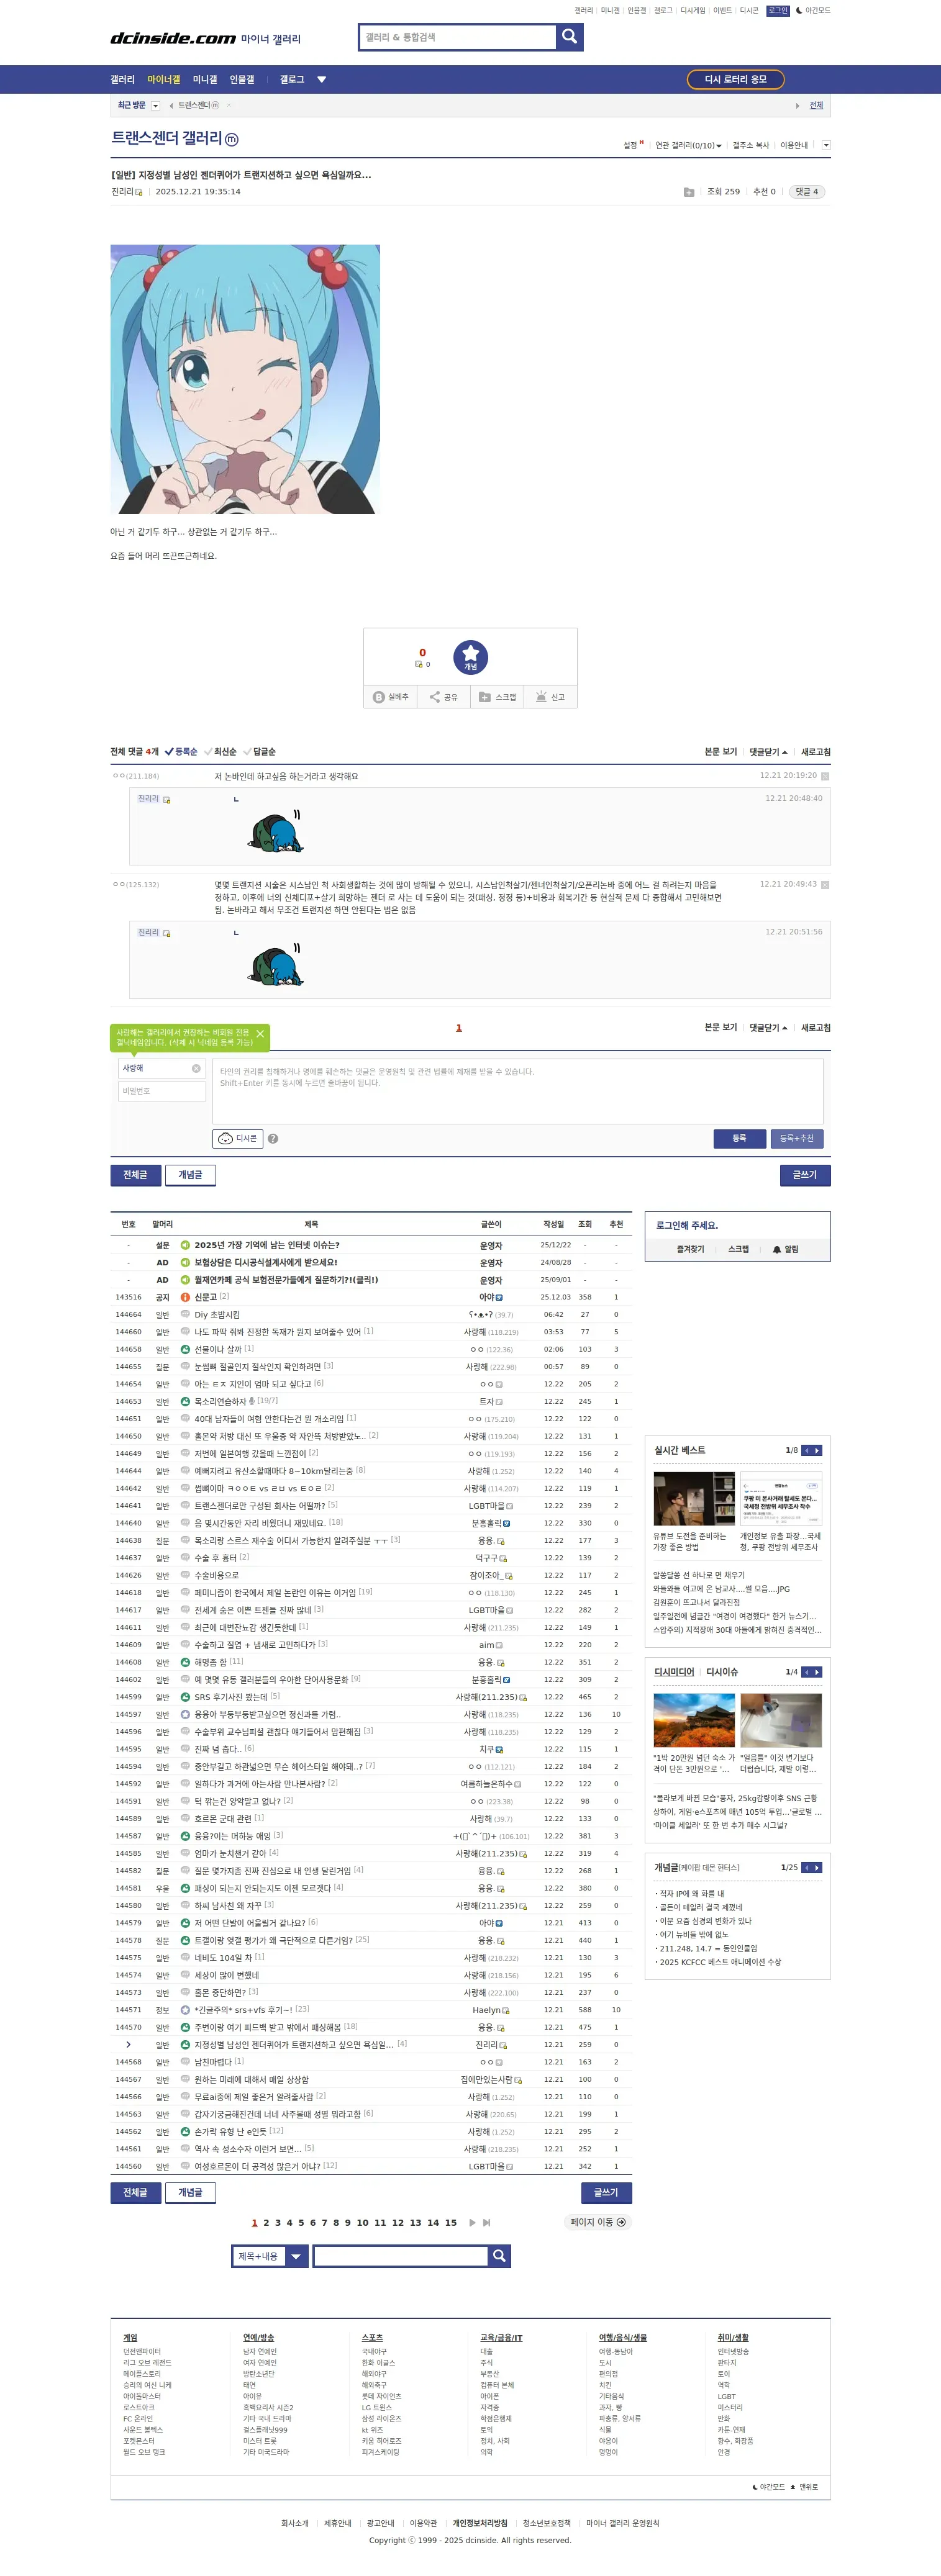Viewport: 941px width, 2576px height.
Task: Click 본문 보기 above the comments
Action: click(720, 752)
